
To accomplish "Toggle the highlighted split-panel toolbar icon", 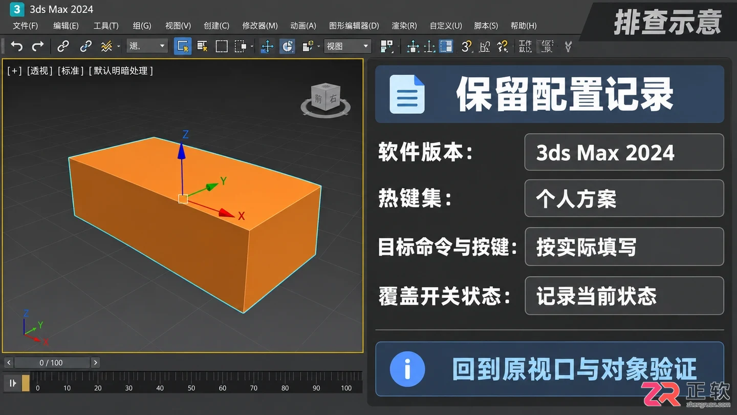I will click(x=446, y=47).
